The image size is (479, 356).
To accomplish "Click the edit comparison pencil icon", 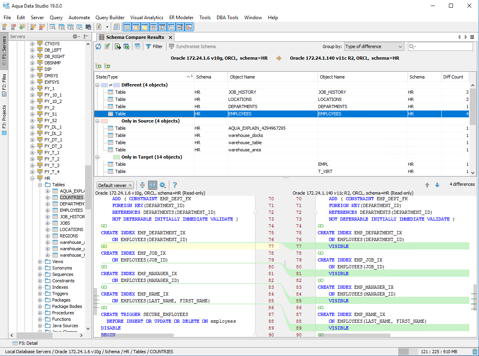I will pyautogui.click(x=107, y=46).
